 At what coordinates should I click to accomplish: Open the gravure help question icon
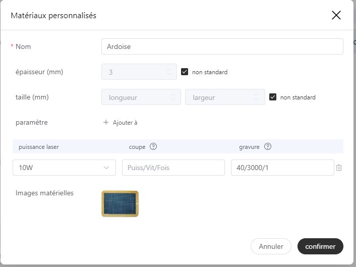pyautogui.click(x=268, y=146)
